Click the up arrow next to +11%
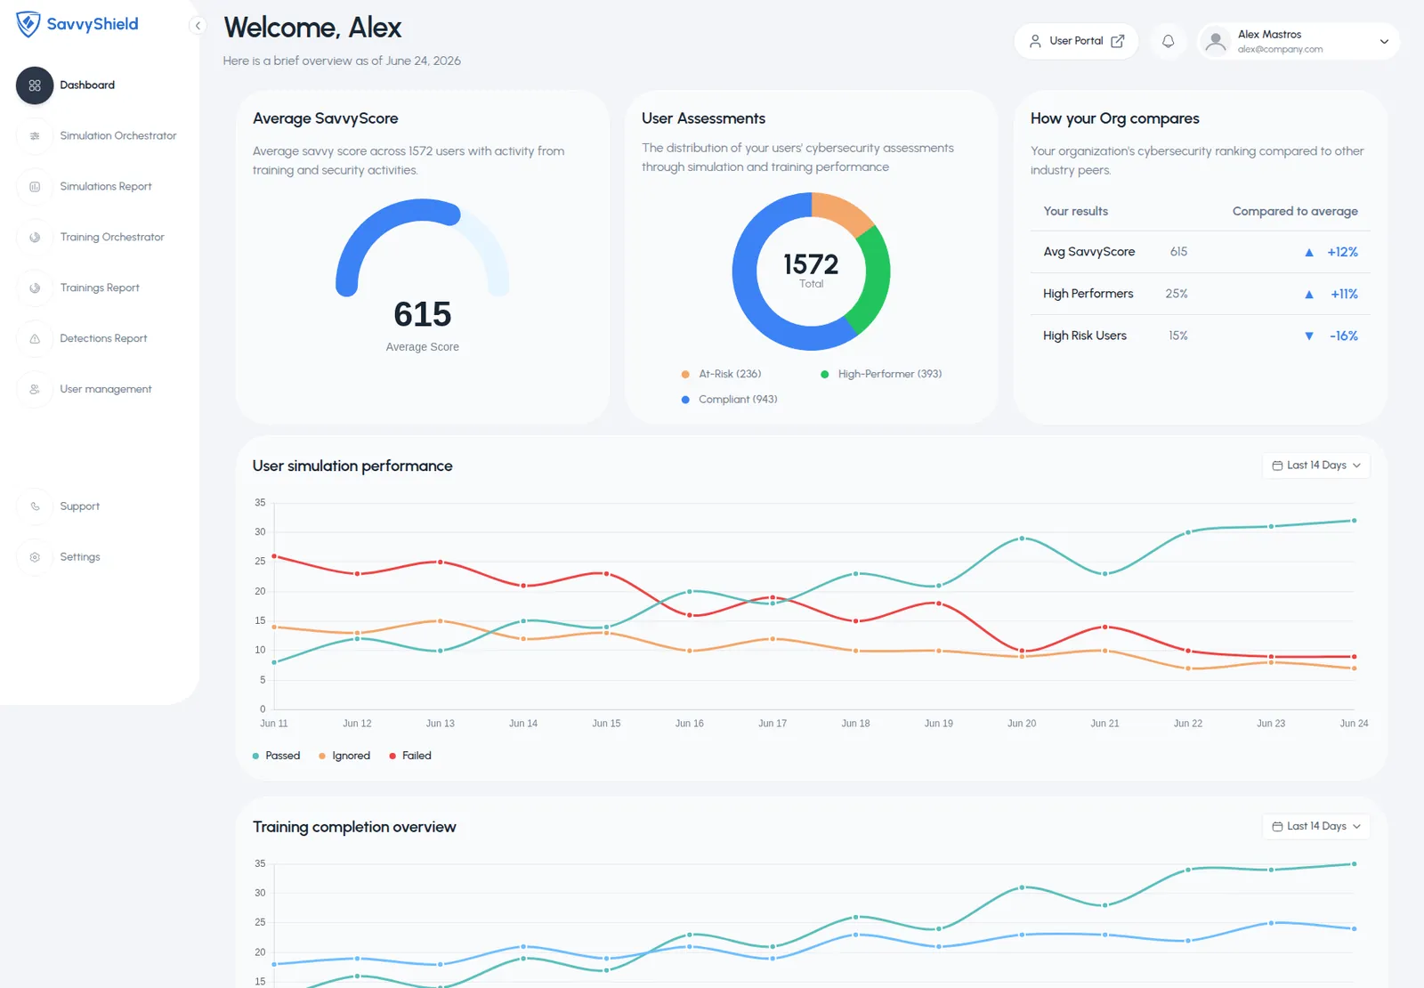The height and width of the screenshot is (988, 1424). 1309,295
